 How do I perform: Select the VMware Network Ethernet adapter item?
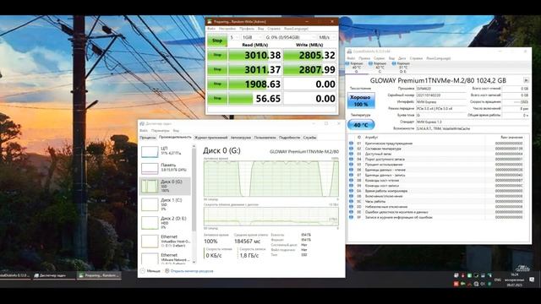click(x=166, y=258)
